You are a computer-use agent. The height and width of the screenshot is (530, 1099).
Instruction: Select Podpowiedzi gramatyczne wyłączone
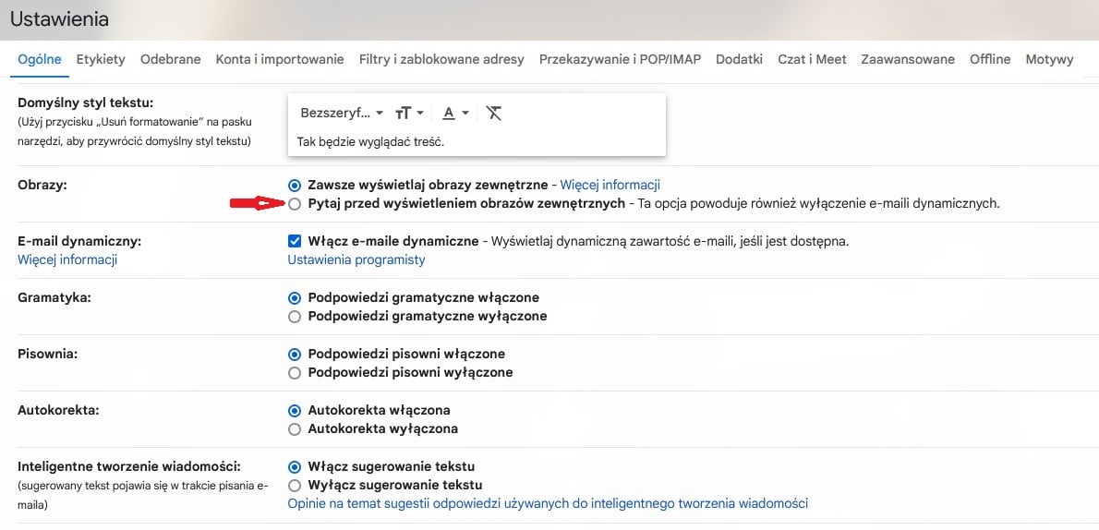295,316
